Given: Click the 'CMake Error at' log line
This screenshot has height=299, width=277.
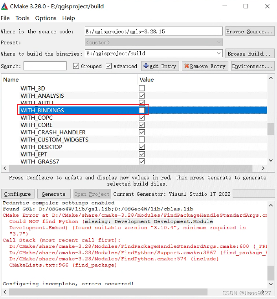Looking at the screenshot, I should pyautogui.click(x=135, y=215).
